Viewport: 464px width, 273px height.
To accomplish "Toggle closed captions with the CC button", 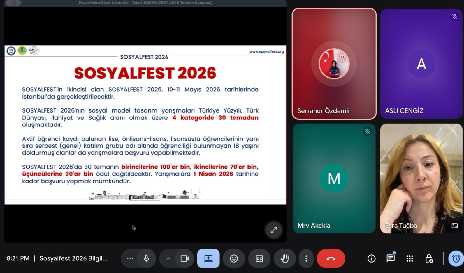I will tap(259, 258).
